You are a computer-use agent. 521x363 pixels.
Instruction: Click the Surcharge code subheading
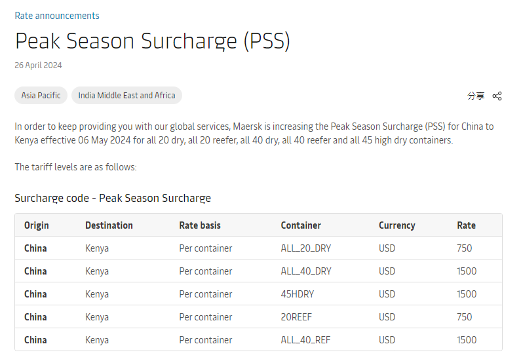point(113,198)
